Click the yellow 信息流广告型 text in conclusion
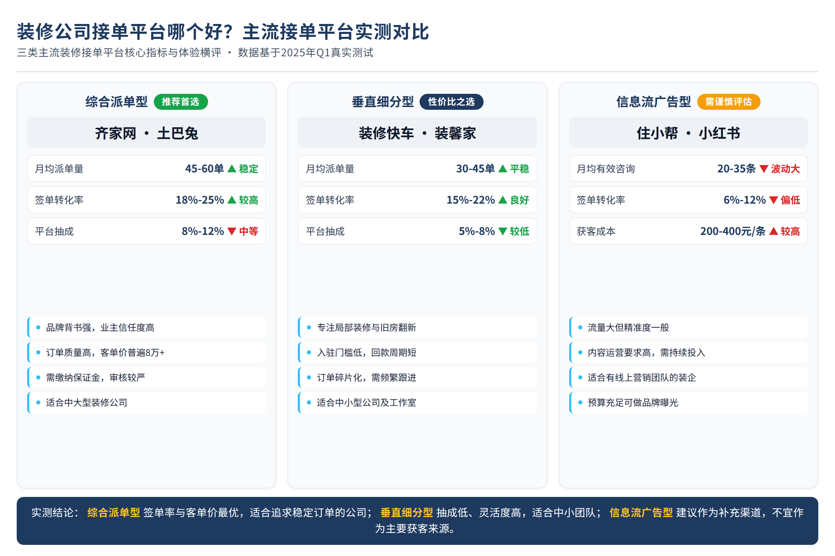 [641, 512]
